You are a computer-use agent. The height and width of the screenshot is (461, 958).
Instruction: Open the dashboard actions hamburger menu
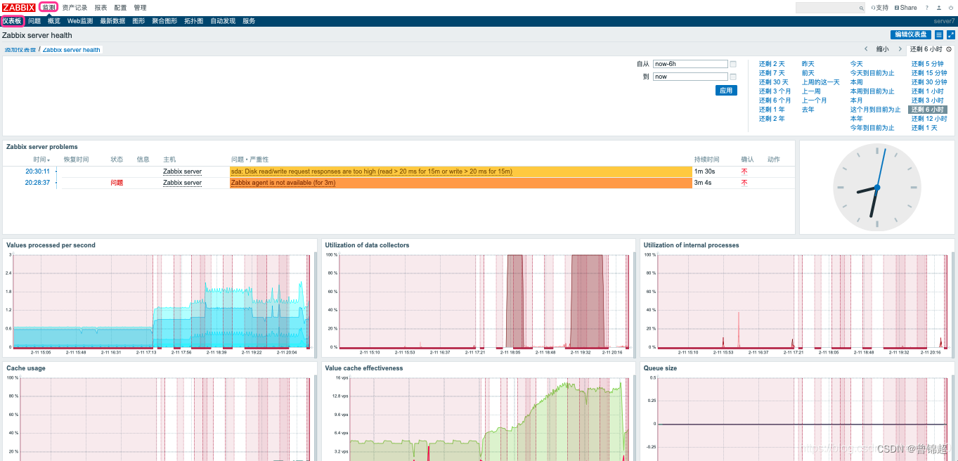coord(939,34)
